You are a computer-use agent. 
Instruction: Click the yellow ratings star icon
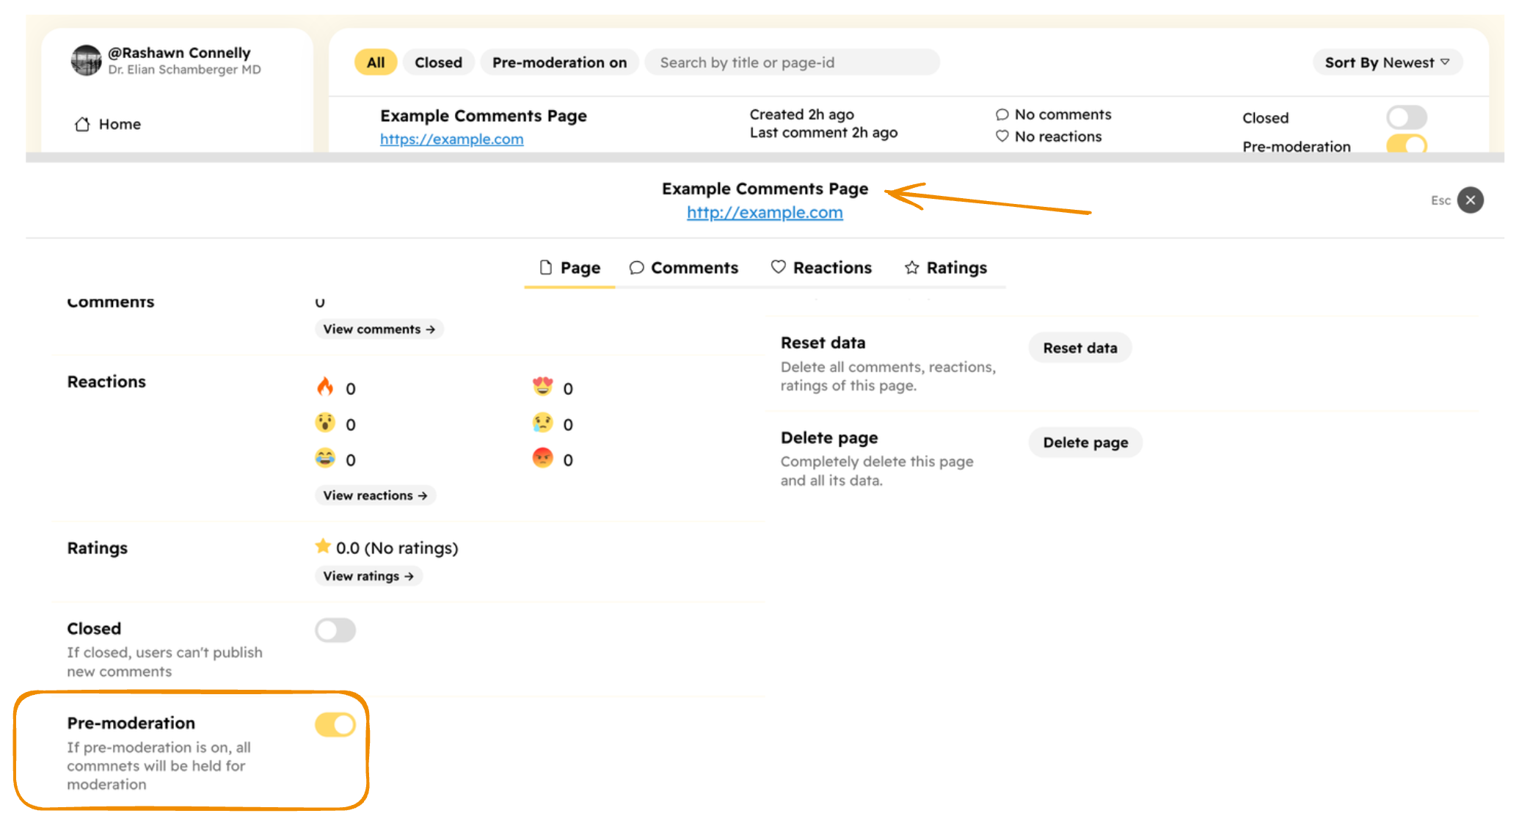tap(323, 547)
